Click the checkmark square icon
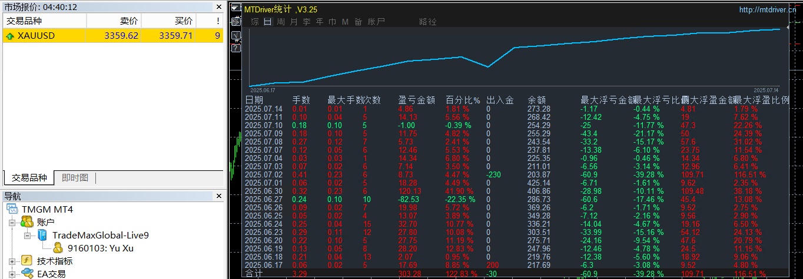 coord(235,35)
